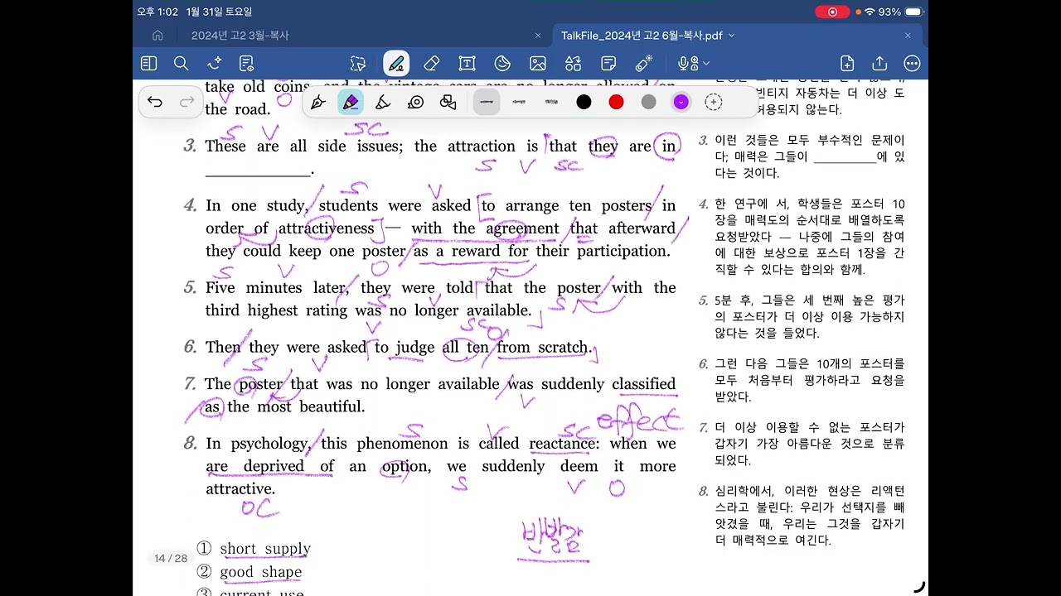Tap the word reactance in sentence 8
Viewport: 1061px width, 596px height.
pos(564,444)
